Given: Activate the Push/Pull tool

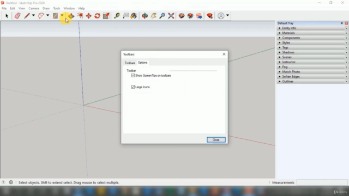Looking at the screenshot, I should [x=71, y=16].
